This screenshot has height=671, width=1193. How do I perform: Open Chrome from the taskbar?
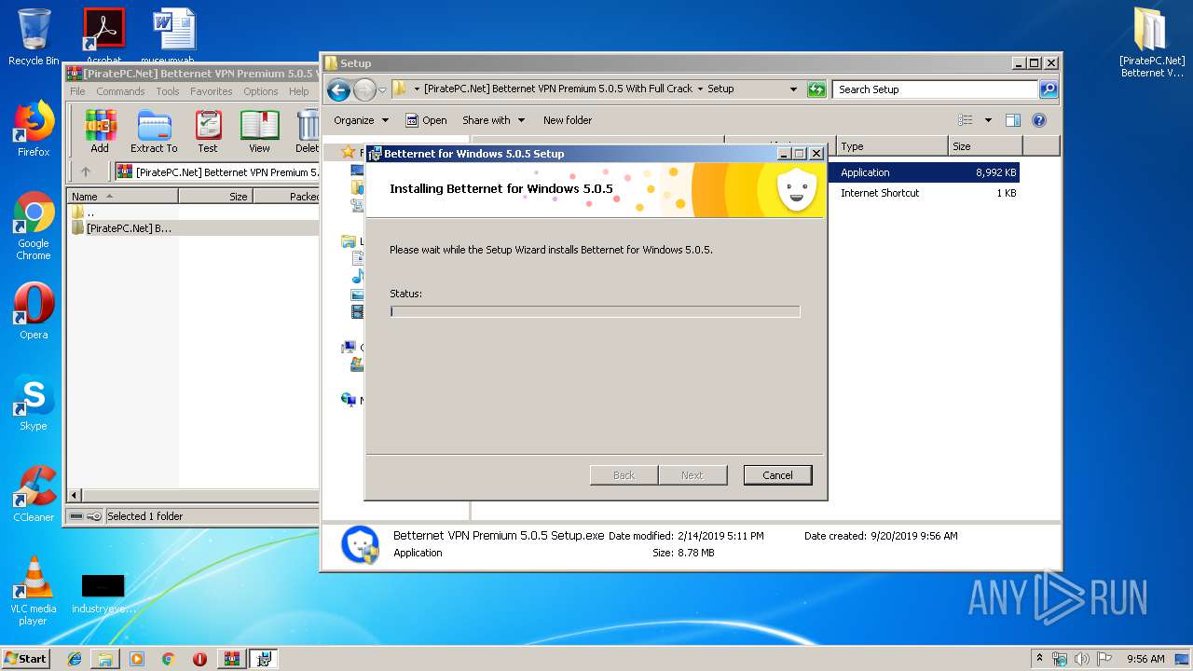point(168,659)
